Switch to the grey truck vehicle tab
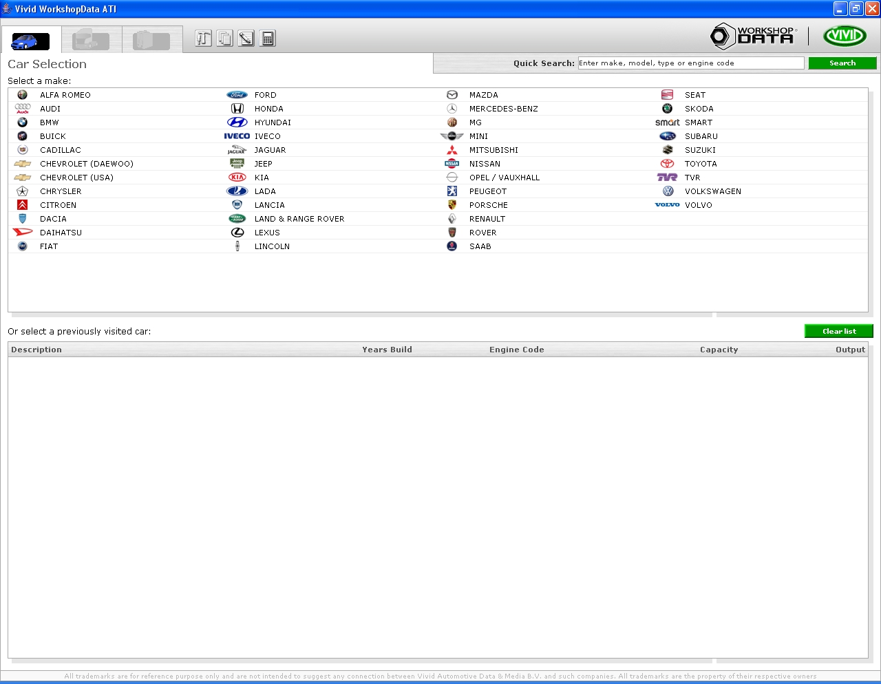881x684 pixels. tap(91, 40)
